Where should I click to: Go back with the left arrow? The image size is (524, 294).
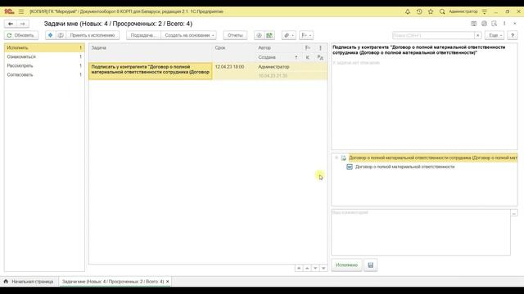coord(11,24)
